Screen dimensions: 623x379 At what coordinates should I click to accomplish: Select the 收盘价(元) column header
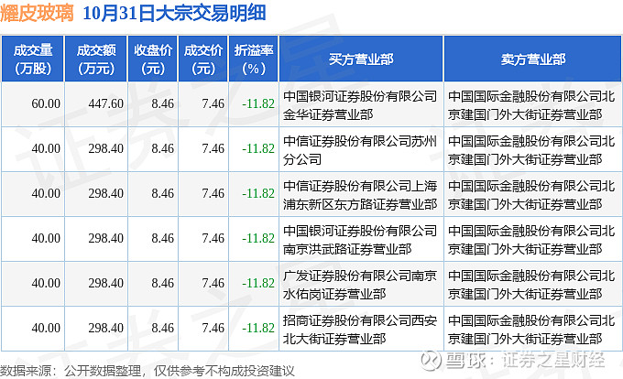[153, 59]
